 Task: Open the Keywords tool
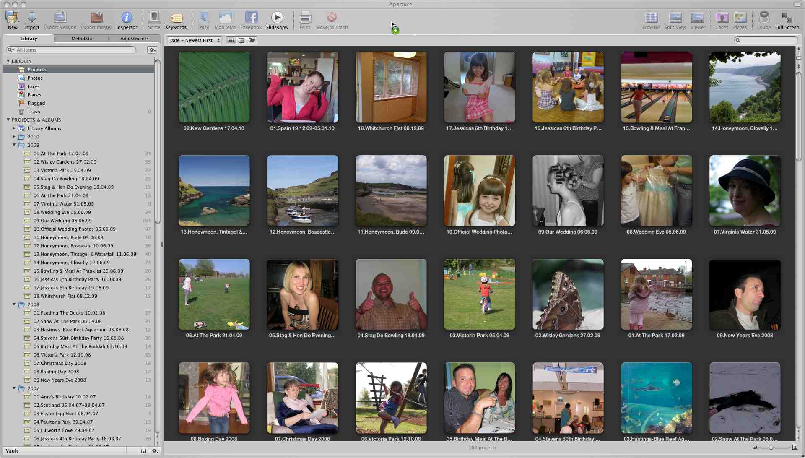(176, 20)
